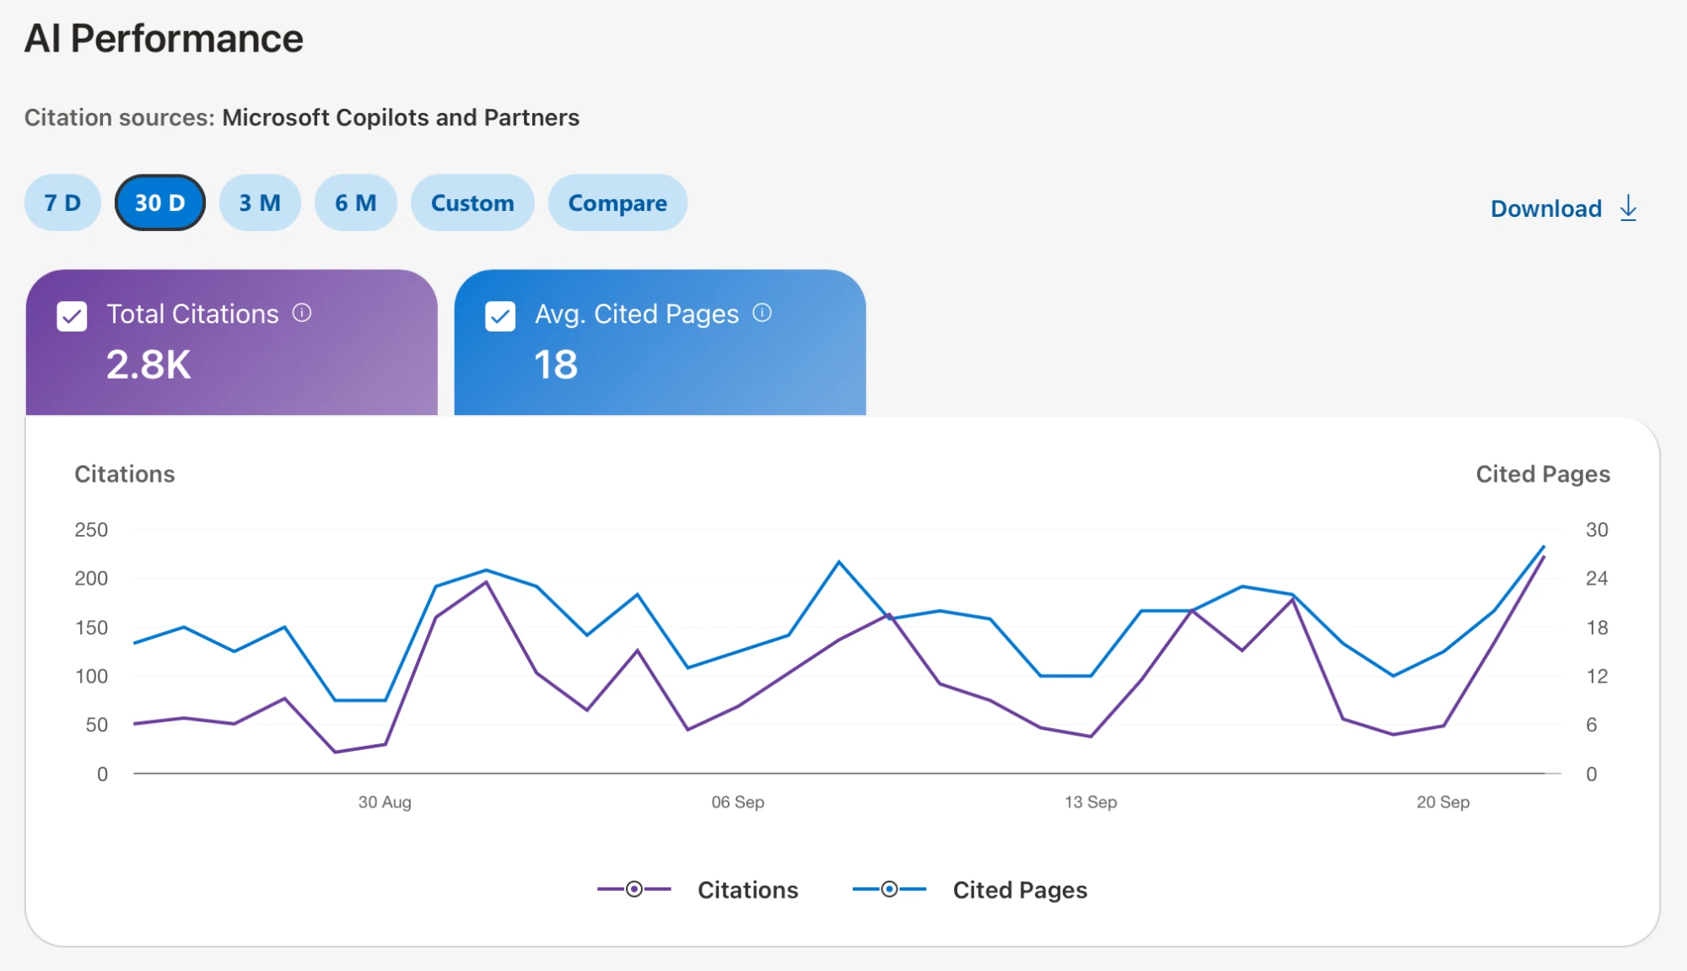1687x971 pixels.
Task: Click the Avg. Cited Pages card
Action: click(x=660, y=343)
